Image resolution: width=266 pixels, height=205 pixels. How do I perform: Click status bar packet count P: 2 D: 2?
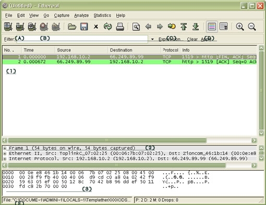coord(157,200)
